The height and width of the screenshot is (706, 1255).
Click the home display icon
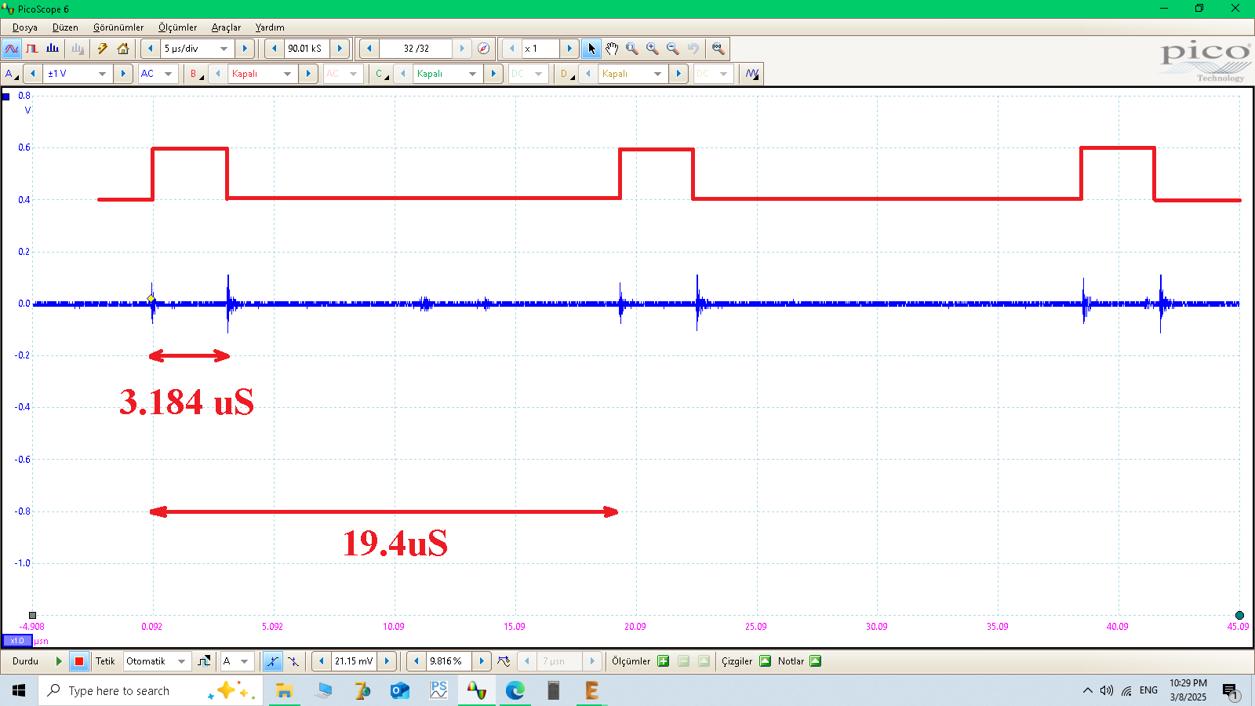pos(123,49)
